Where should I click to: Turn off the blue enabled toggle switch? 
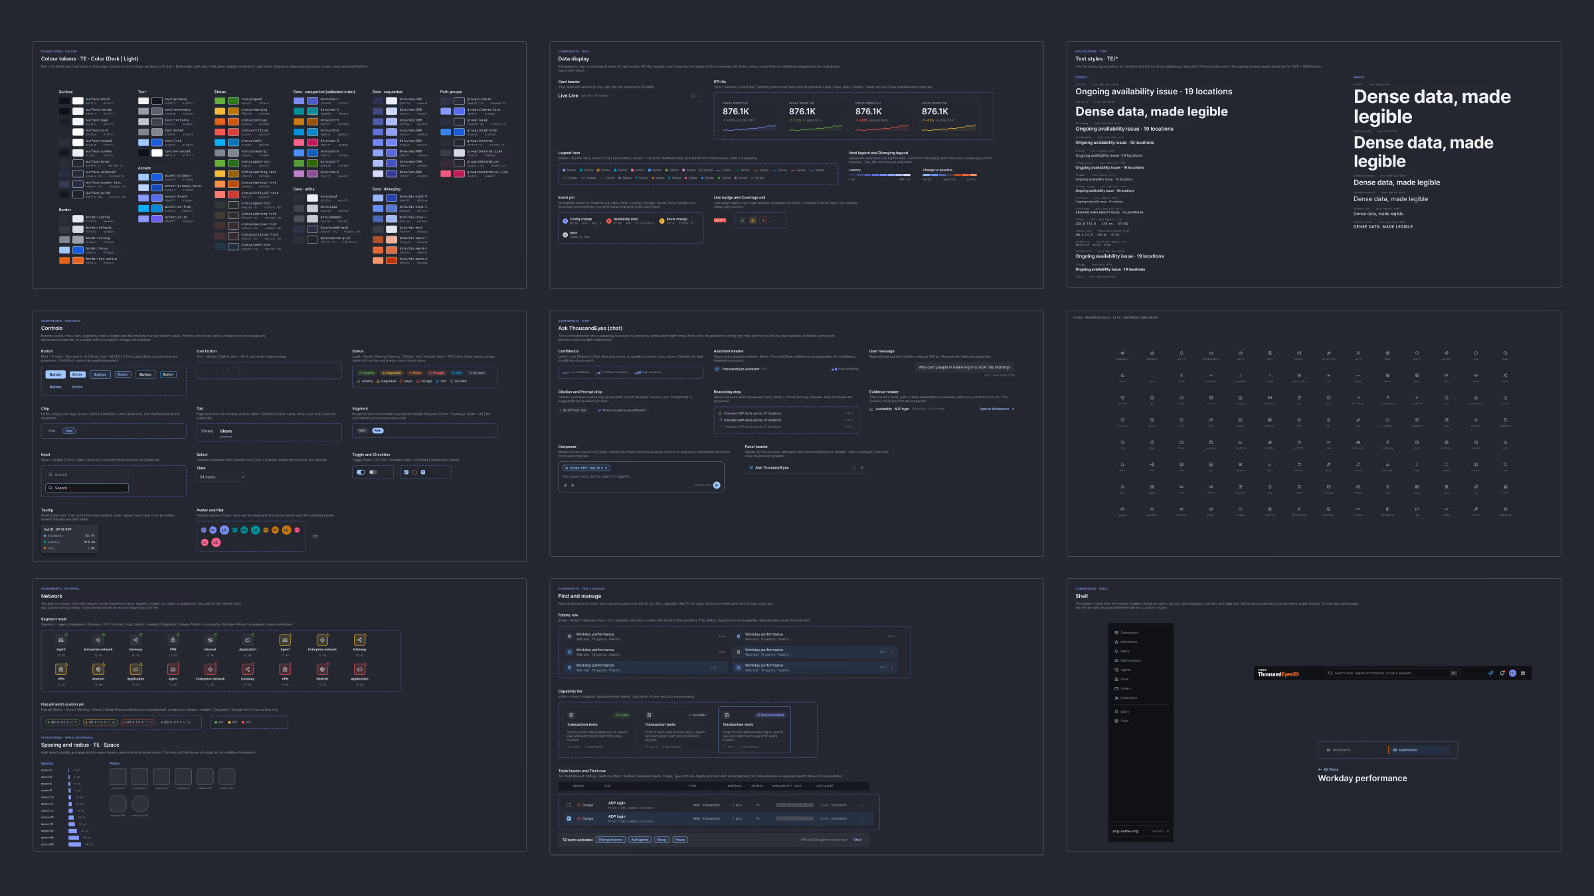(x=361, y=473)
